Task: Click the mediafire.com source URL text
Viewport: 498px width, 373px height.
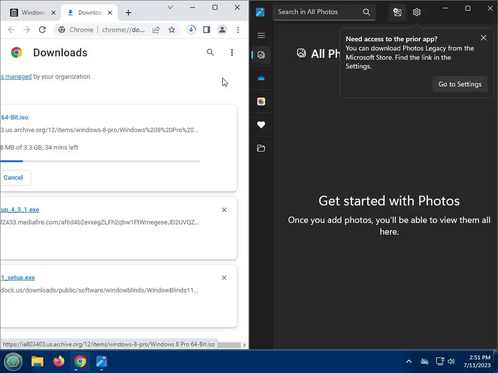Action: click(x=99, y=222)
